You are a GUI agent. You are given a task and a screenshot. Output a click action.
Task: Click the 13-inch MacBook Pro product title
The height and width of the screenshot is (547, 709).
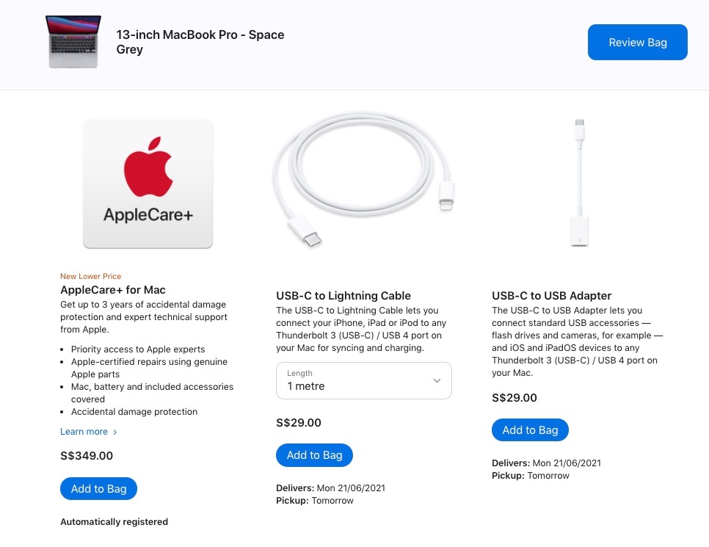tap(200, 42)
